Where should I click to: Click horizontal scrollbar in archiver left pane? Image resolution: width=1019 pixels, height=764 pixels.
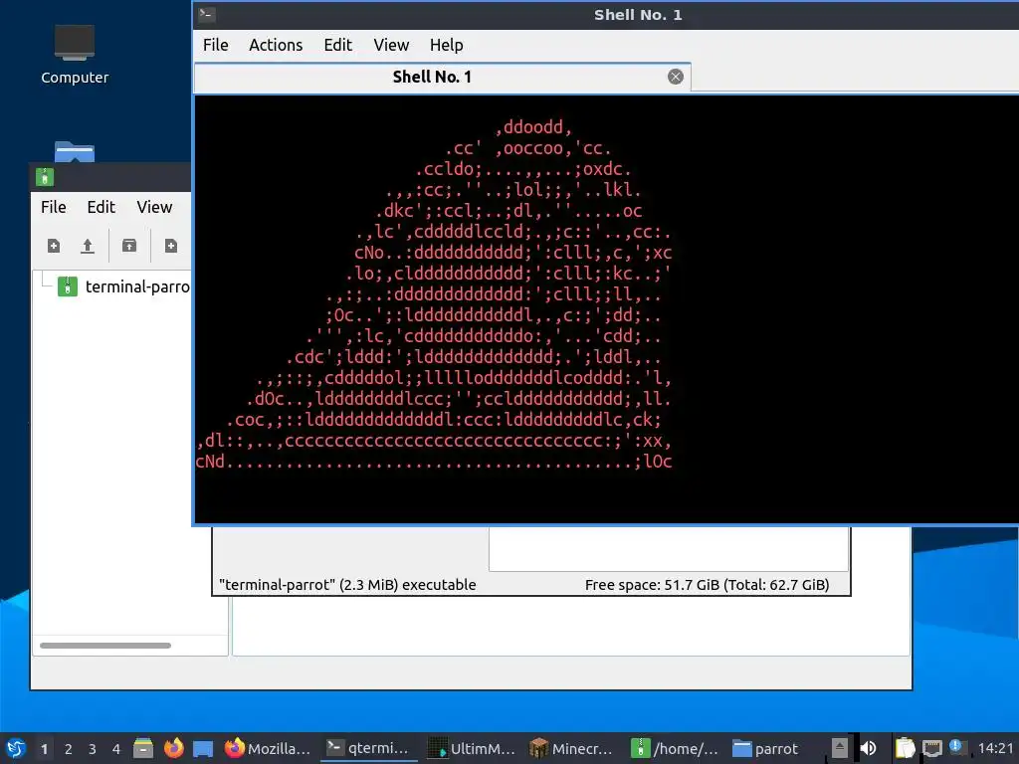tap(105, 645)
